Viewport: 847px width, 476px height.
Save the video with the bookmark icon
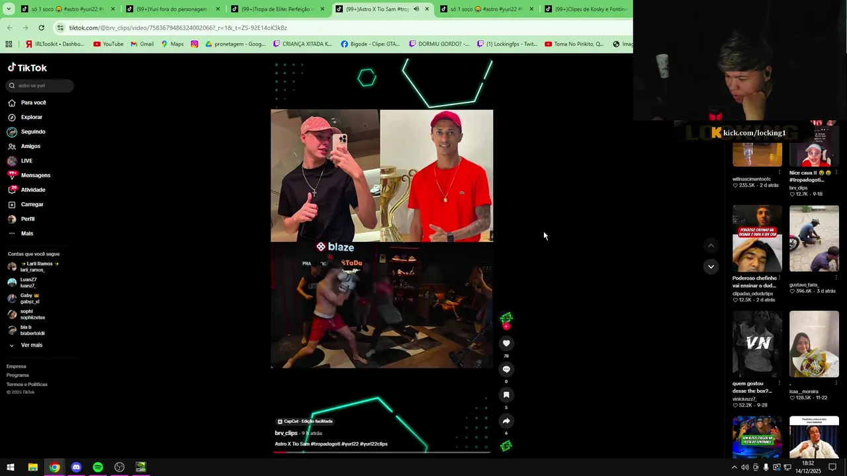pos(506,395)
